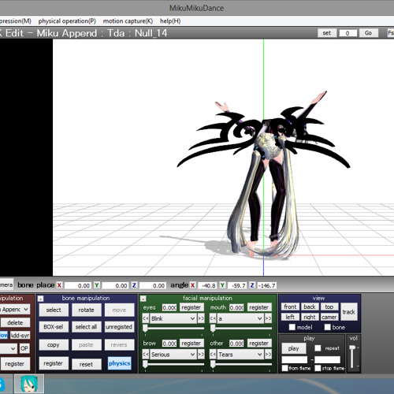The image size is (394, 394).
Task: Open the Tears other morph dropdown
Action: tap(240, 355)
